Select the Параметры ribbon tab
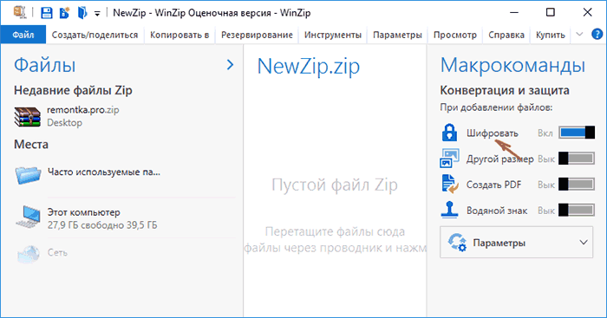This screenshot has height=318, width=607. coord(397,35)
